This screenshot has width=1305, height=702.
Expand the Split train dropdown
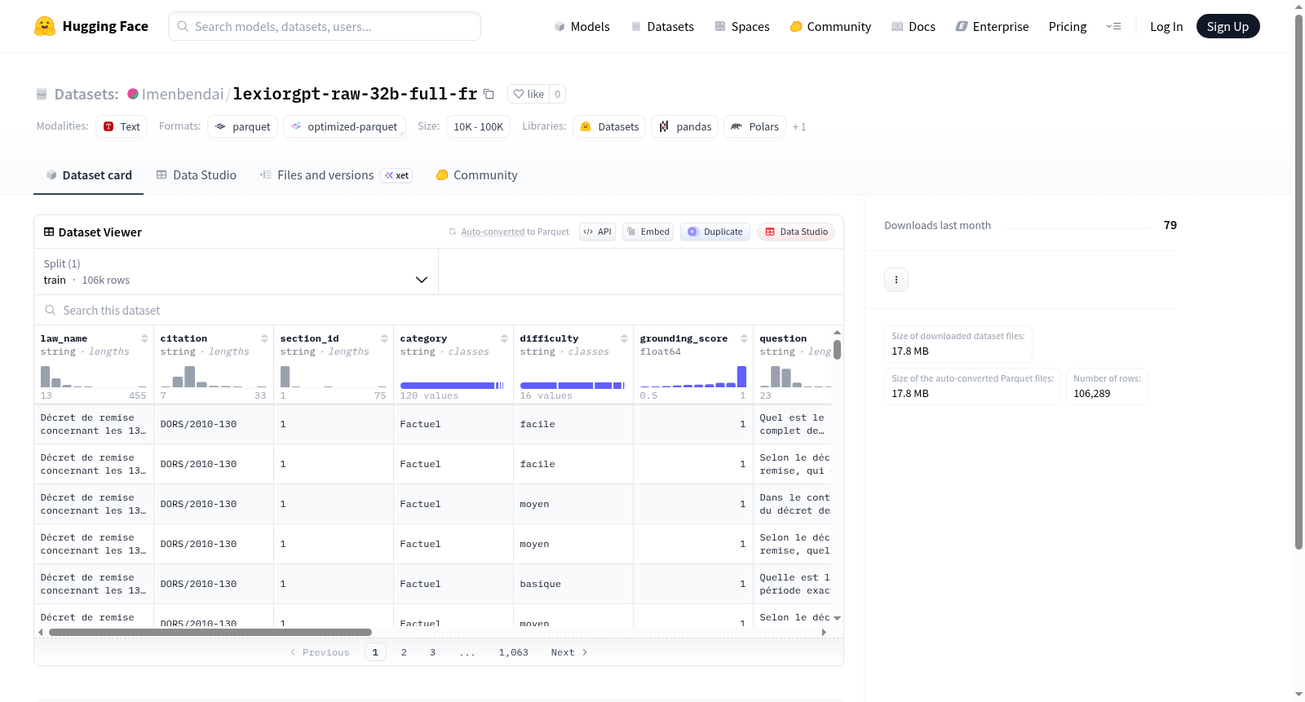pyautogui.click(x=236, y=272)
